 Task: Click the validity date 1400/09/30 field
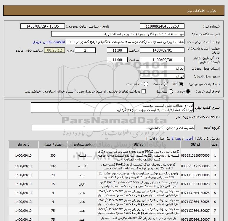(x=162, y=60)
